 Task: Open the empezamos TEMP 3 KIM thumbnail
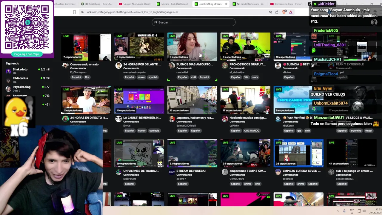pos(245,153)
